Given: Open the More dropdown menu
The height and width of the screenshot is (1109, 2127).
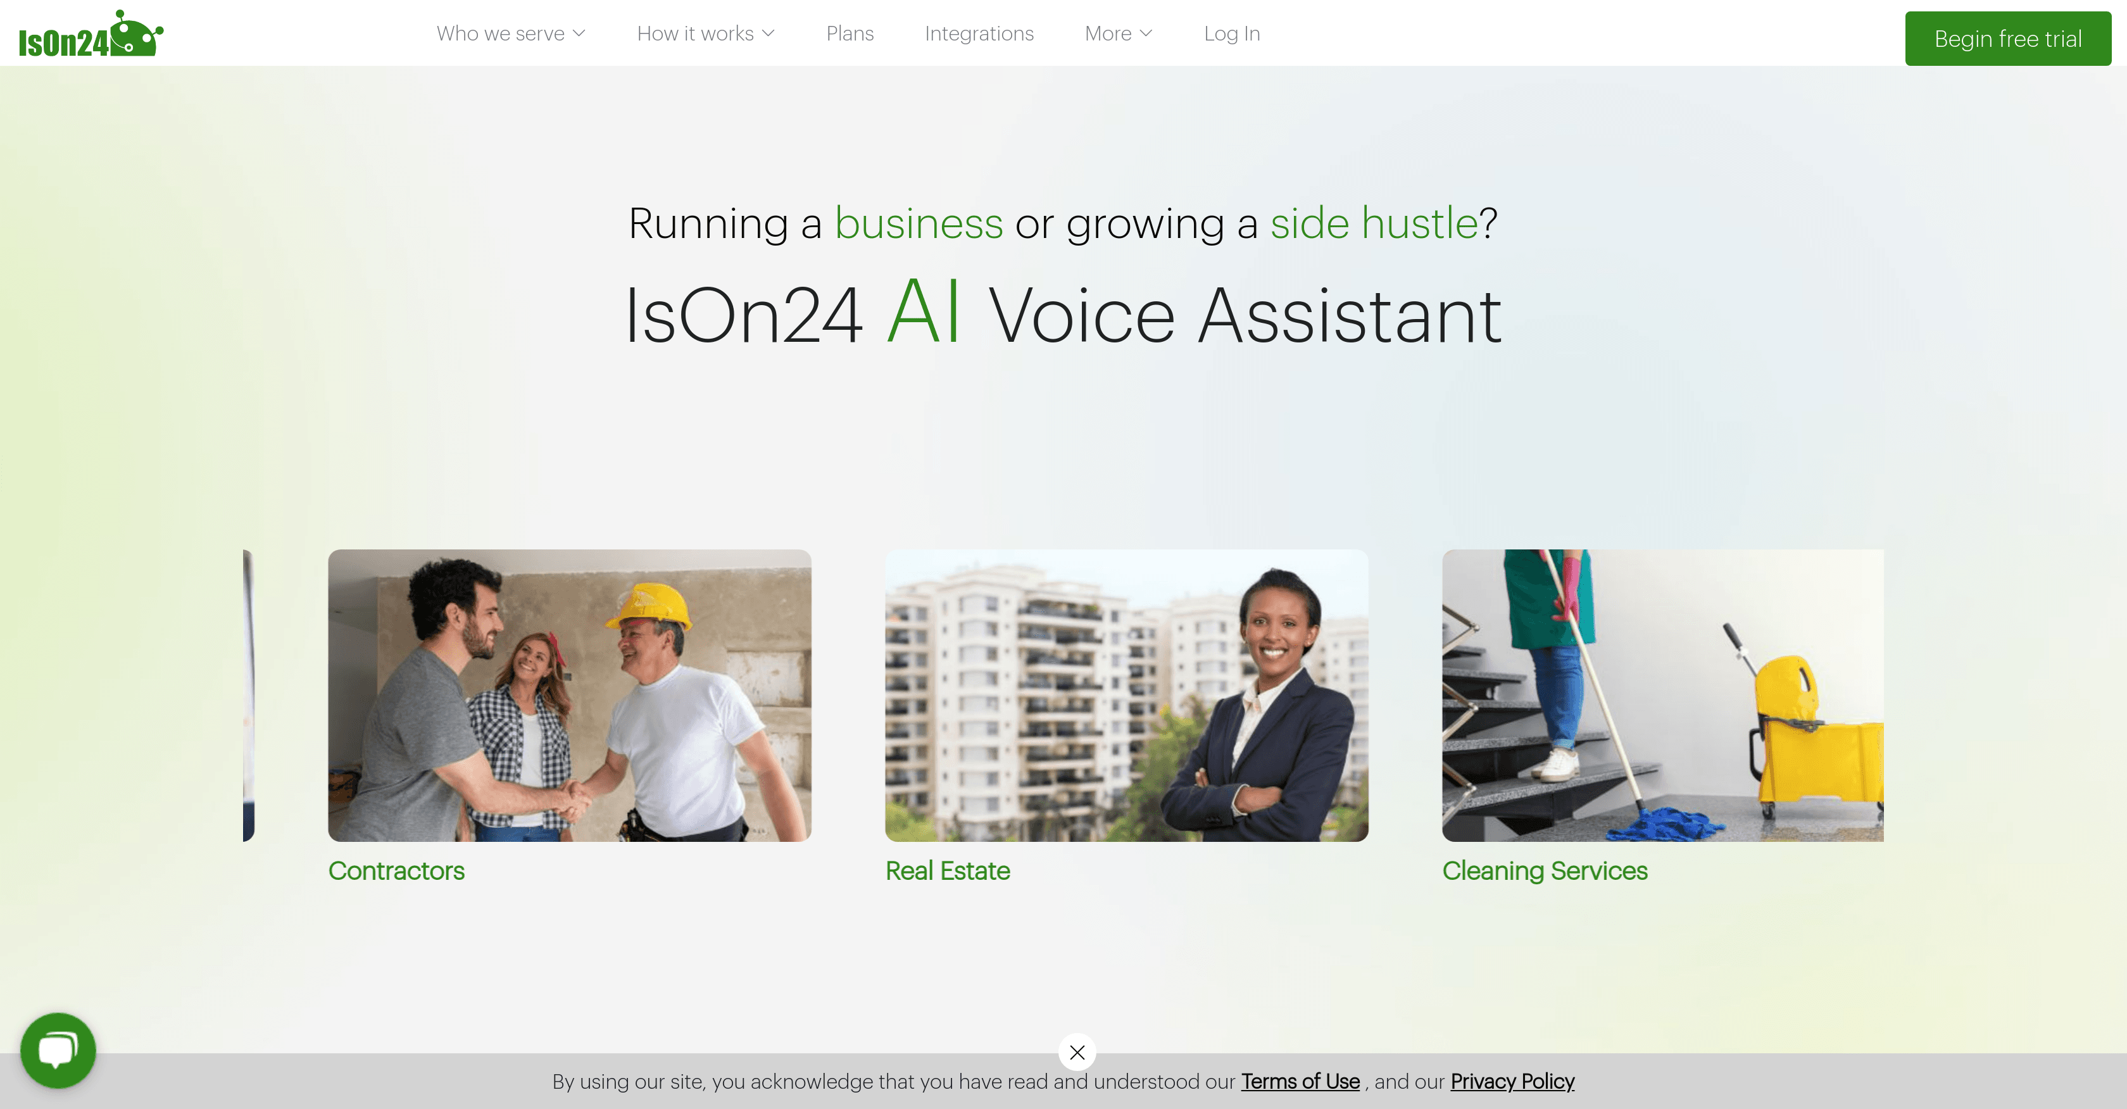Looking at the screenshot, I should pos(1118,33).
